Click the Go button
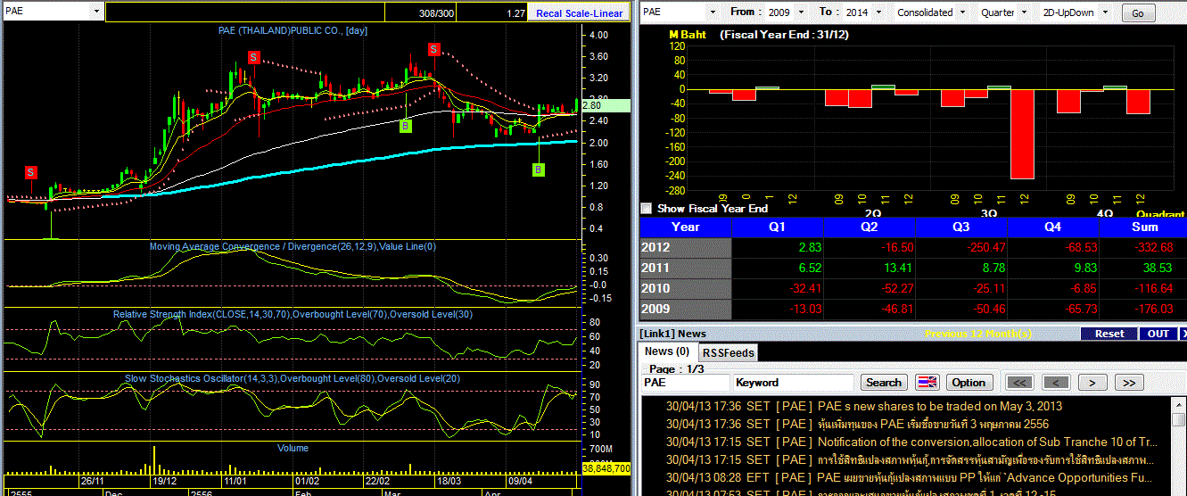The height and width of the screenshot is (496, 1187). click(x=1137, y=13)
